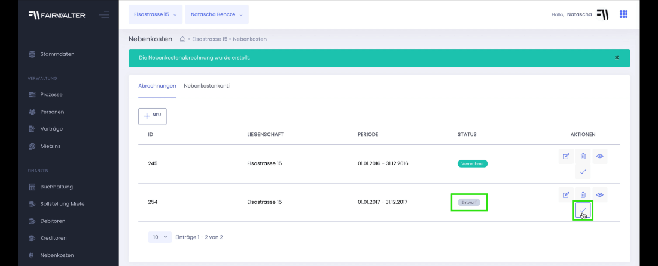Click the home breadcrumb icon
The height and width of the screenshot is (266, 658).
182,39
